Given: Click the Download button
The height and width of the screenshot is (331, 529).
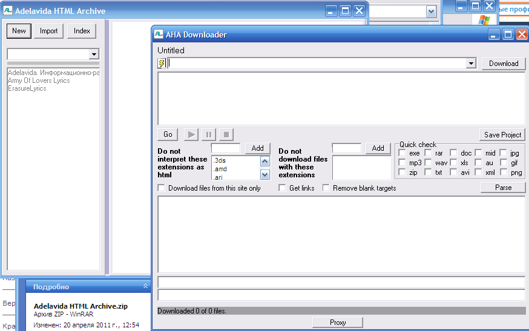Looking at the screenshot, I should [x=504, y=64].
